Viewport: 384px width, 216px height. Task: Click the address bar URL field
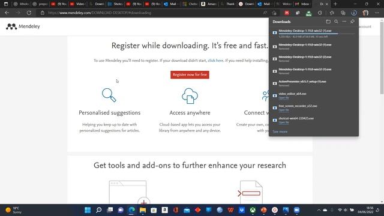tap(152, 13)
